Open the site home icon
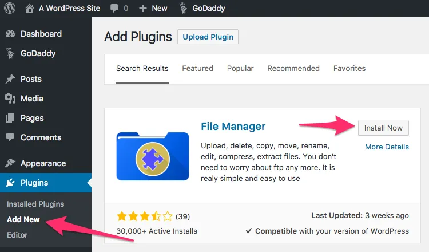The image size is (429, 252). coord(30,8)
